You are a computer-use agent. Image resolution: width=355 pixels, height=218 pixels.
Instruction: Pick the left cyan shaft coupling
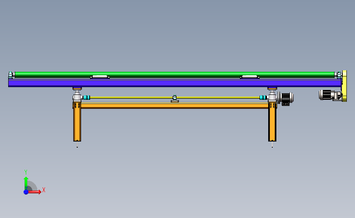tap(86, 97)
